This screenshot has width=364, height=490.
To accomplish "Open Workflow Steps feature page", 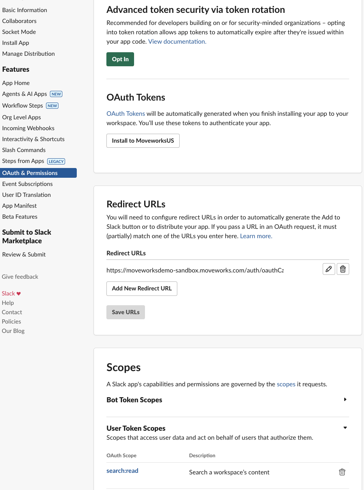I will pos(23,106).
